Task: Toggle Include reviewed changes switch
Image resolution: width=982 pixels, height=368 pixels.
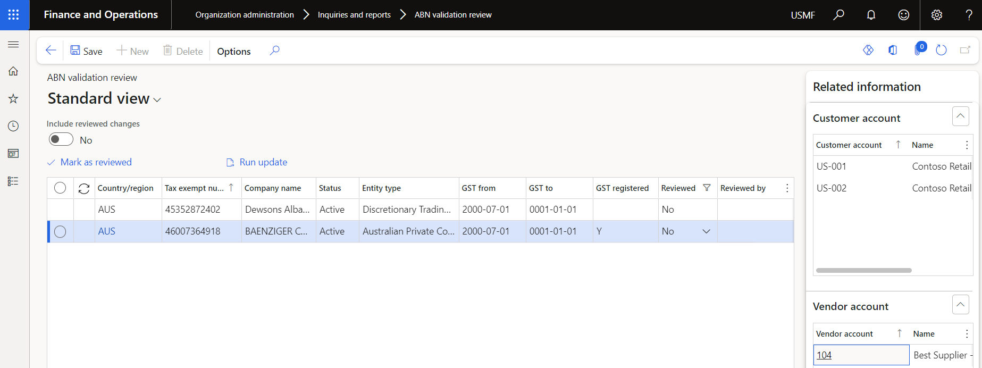Action: 61,140
